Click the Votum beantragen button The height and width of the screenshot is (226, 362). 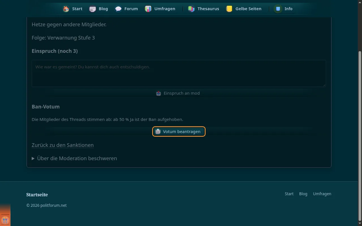coord(179,132)
